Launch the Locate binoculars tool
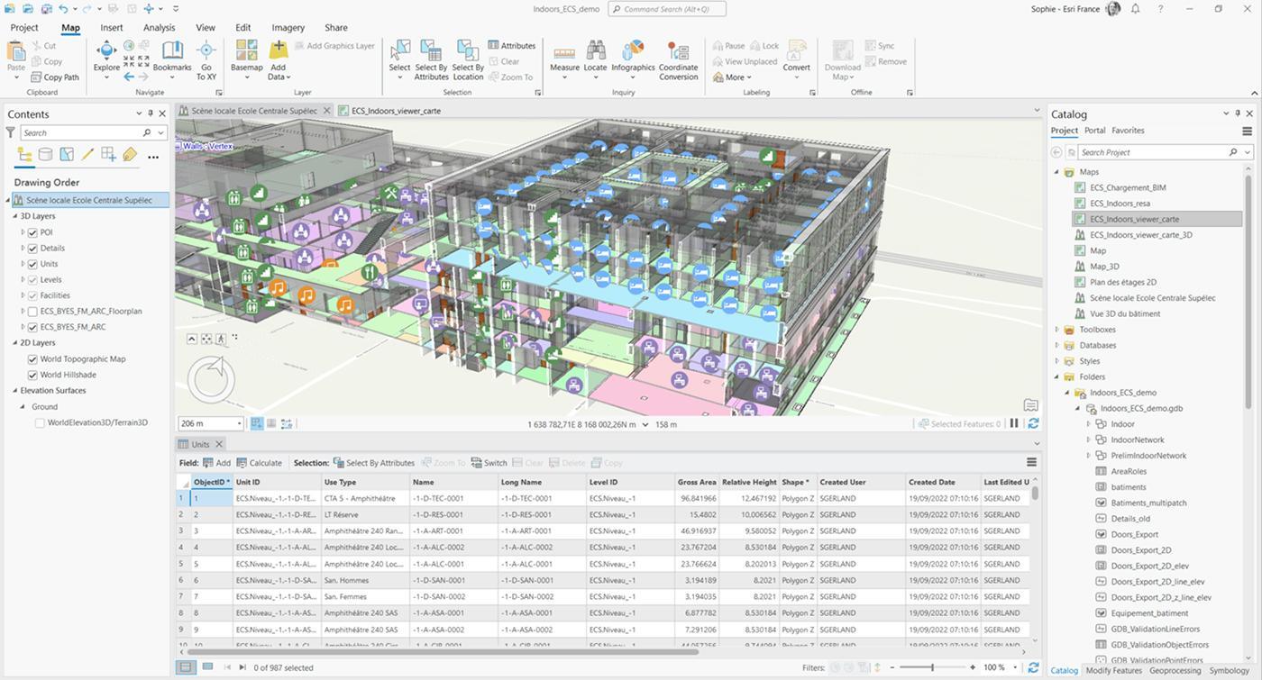 pyautogui.click(x=595, y=59)
